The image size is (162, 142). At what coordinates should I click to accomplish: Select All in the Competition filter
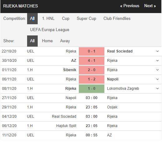click(x=32, y=19)
